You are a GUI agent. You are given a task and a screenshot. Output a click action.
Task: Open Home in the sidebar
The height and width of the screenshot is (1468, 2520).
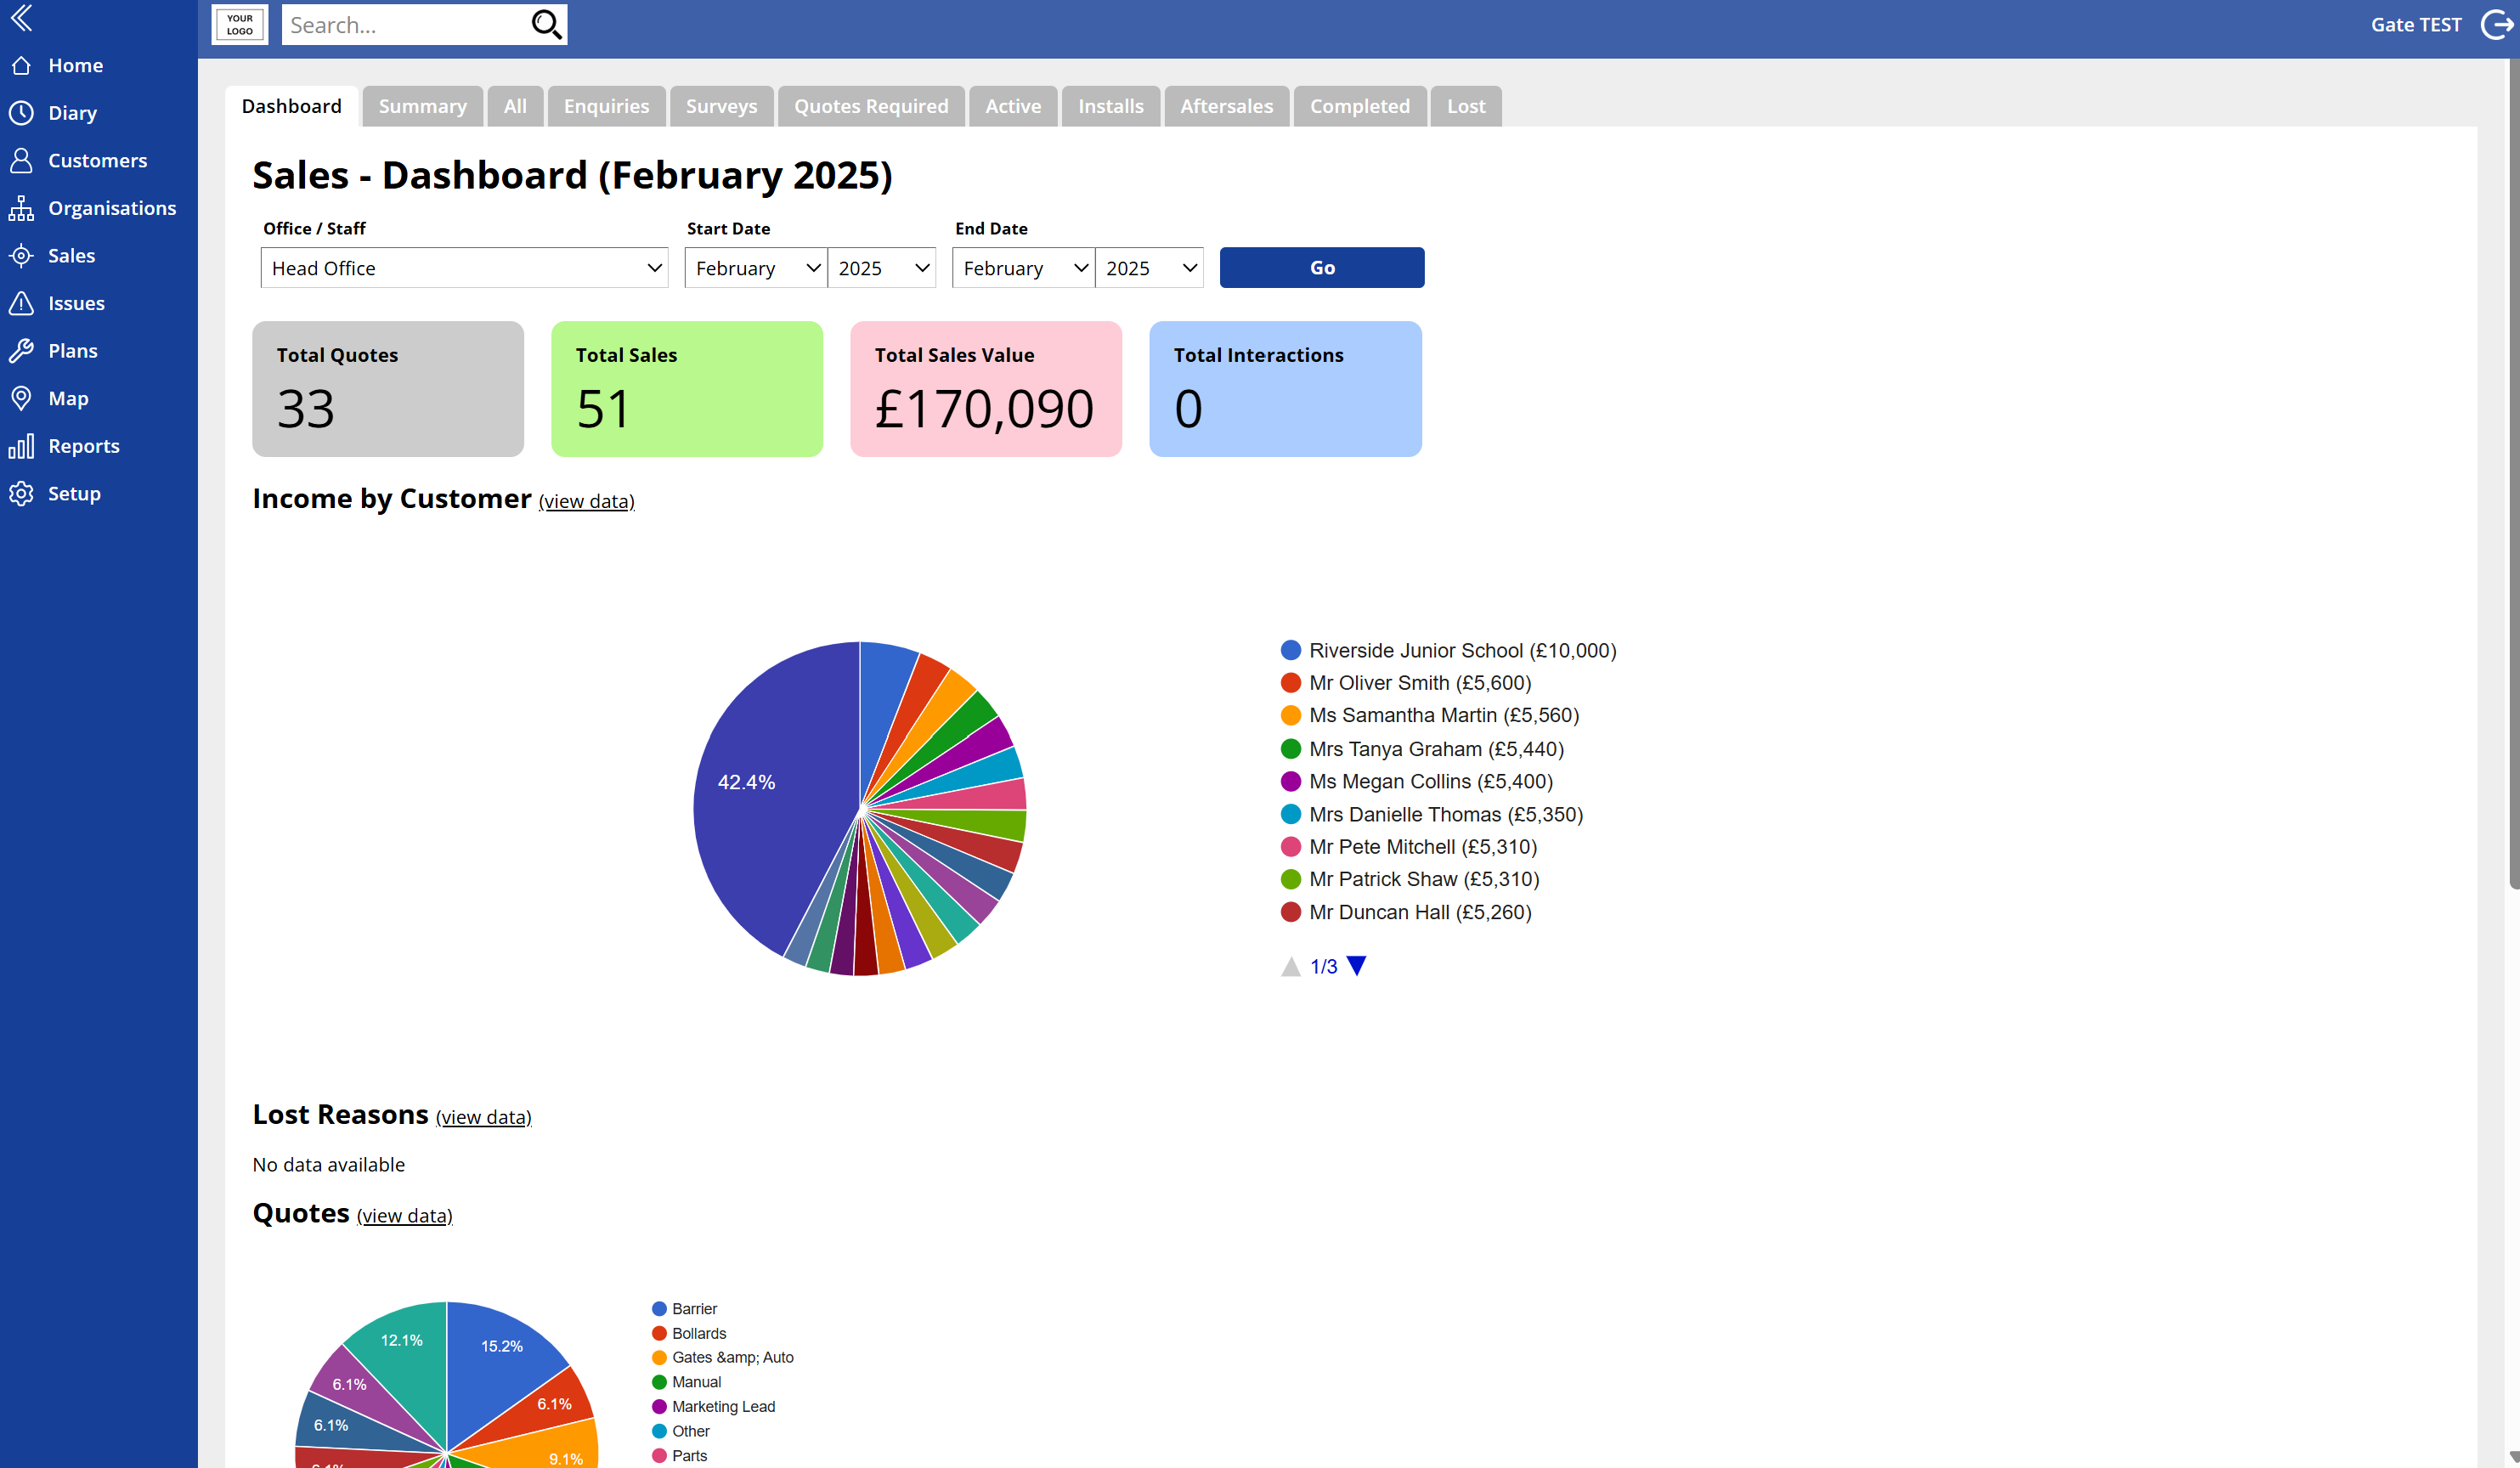(76, 65)
